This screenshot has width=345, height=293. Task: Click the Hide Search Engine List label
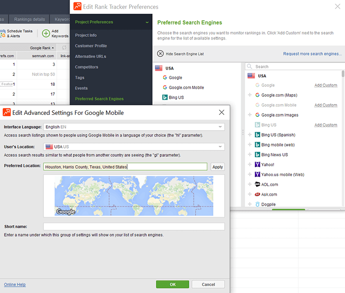185,54
